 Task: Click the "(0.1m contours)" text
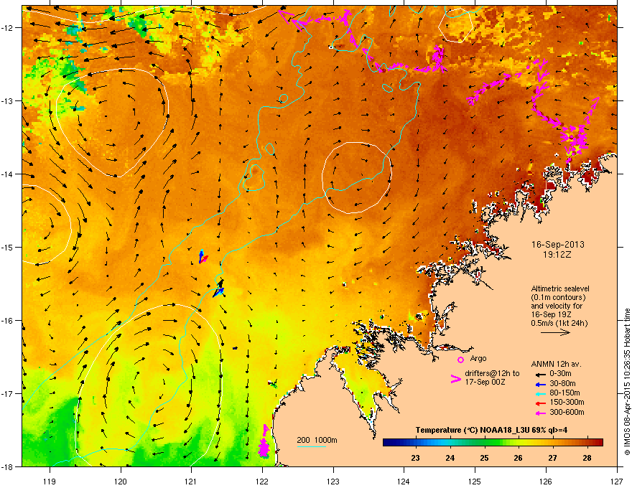558,297
